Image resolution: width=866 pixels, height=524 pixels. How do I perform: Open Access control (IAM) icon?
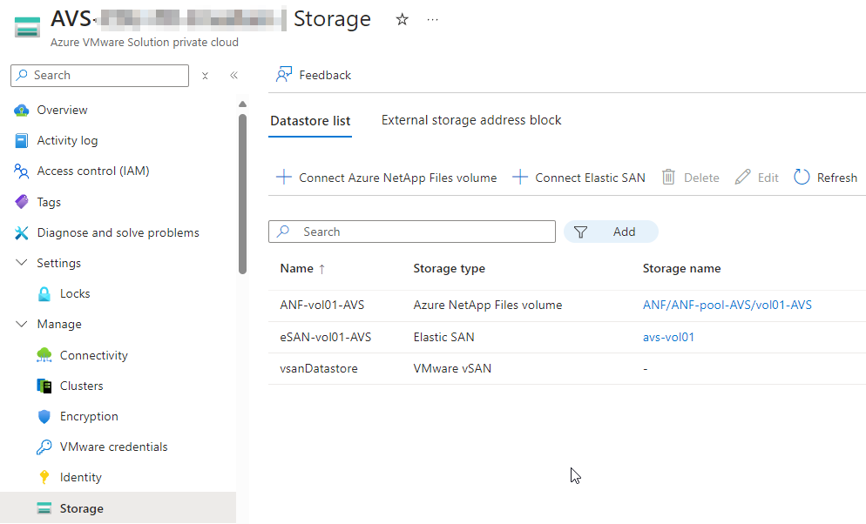pyautogui.click(x=22, y=171)
